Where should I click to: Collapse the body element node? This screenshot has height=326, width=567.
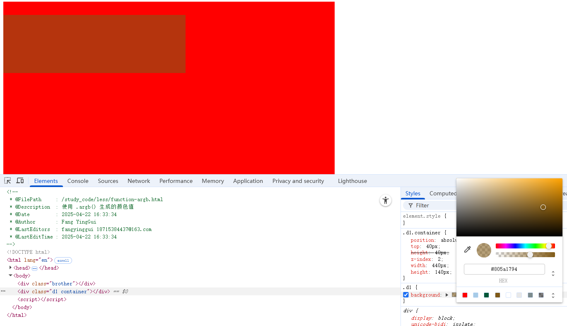[10, 275]
